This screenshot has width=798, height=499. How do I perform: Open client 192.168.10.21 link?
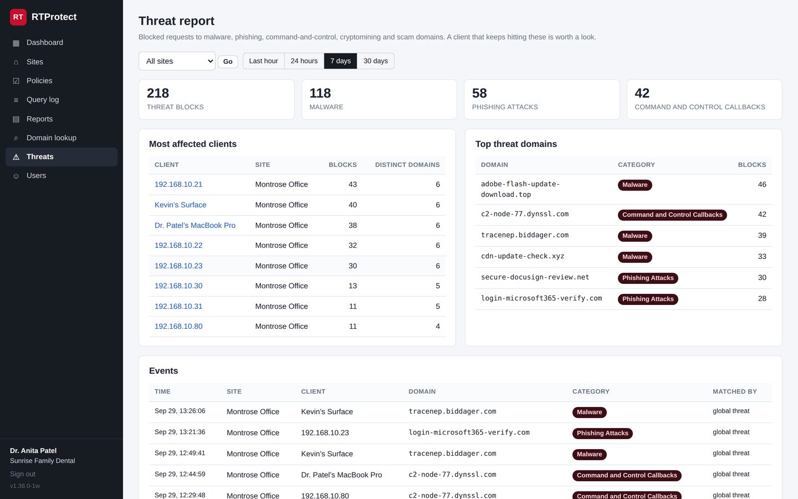(178, 184)
